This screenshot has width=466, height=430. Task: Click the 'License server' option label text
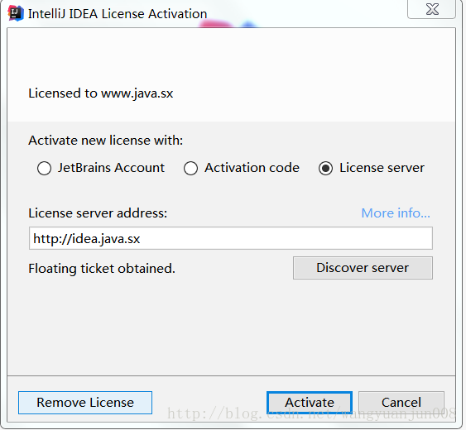[x=382, y=168]
